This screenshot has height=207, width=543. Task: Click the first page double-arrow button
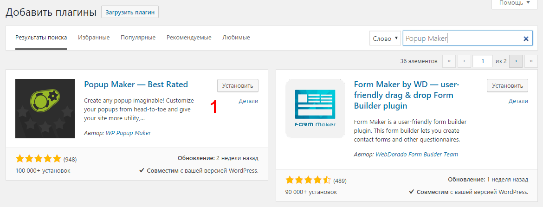click(x=449, y=61)
